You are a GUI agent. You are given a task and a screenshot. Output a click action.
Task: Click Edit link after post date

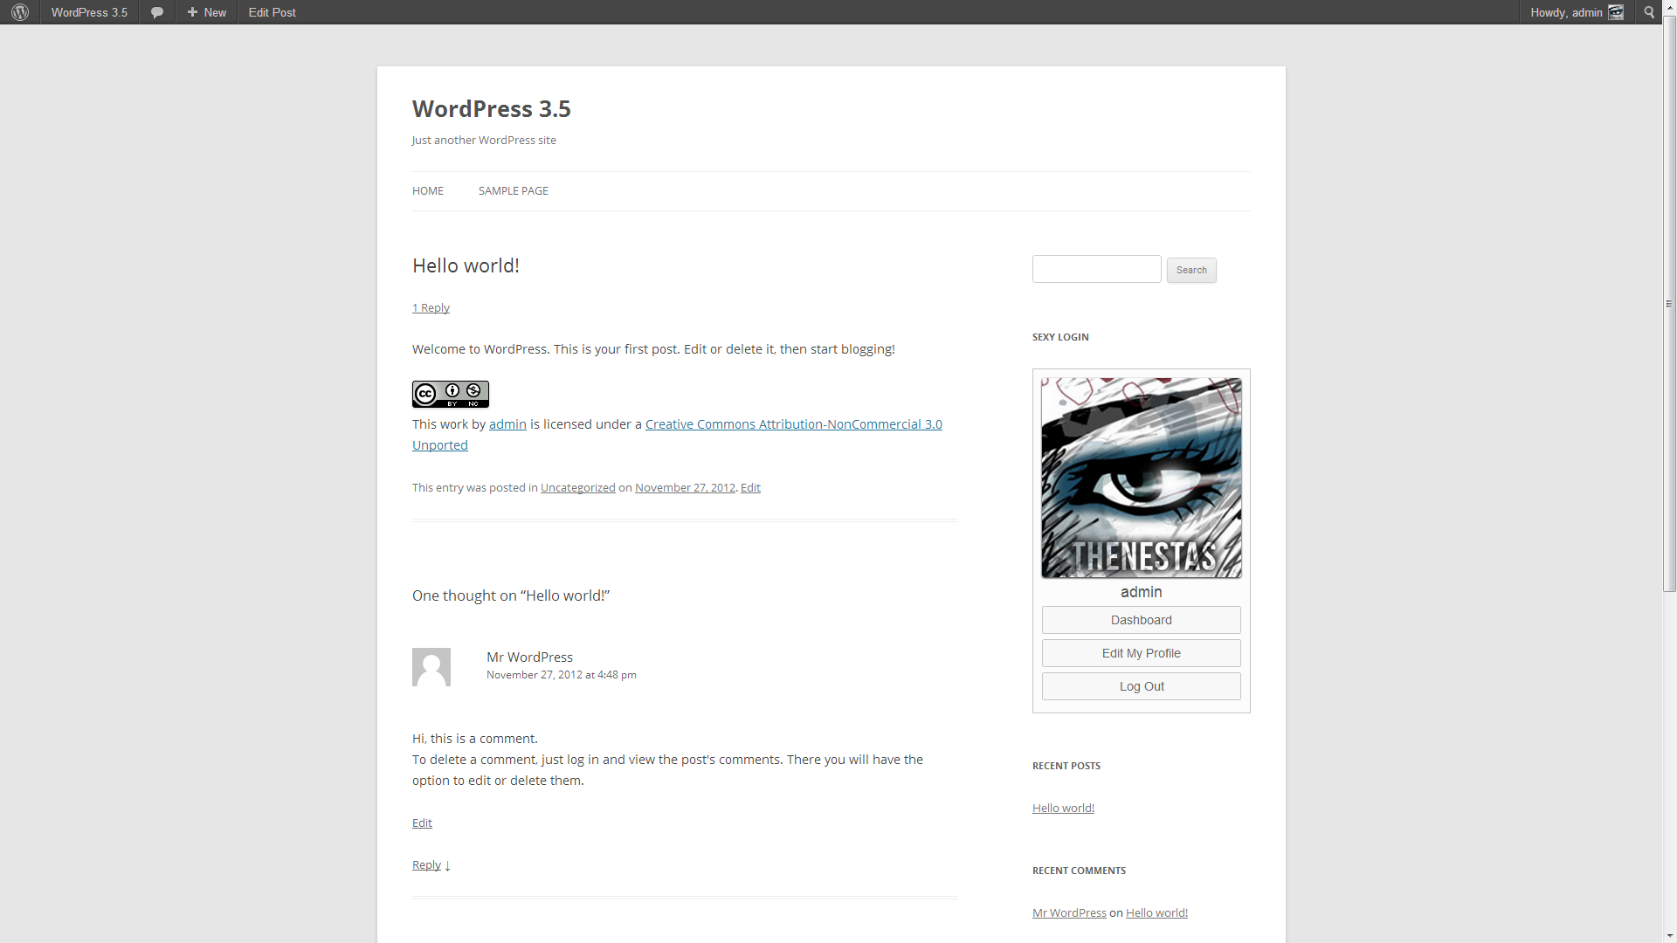click(x=750, y=487)
